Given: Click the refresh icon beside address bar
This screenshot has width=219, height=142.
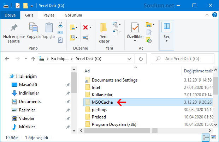Looking at the screenshot, I should pos(141,59).
